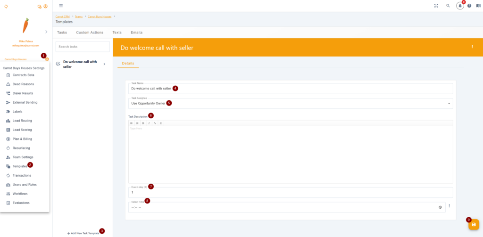
Task: Click the orange save floppy-disk button
Action: pyautogui.click(x=474, y=225)
